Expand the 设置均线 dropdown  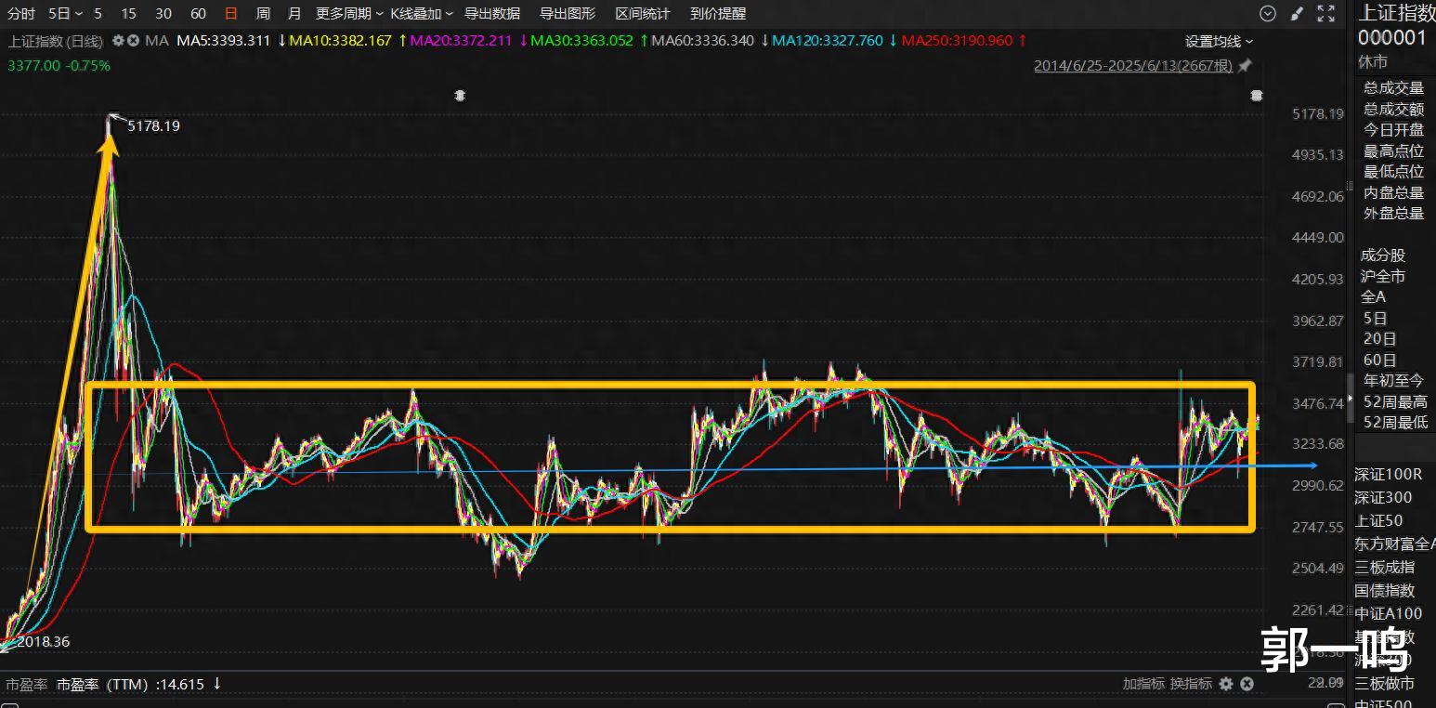coord(1219,42)
